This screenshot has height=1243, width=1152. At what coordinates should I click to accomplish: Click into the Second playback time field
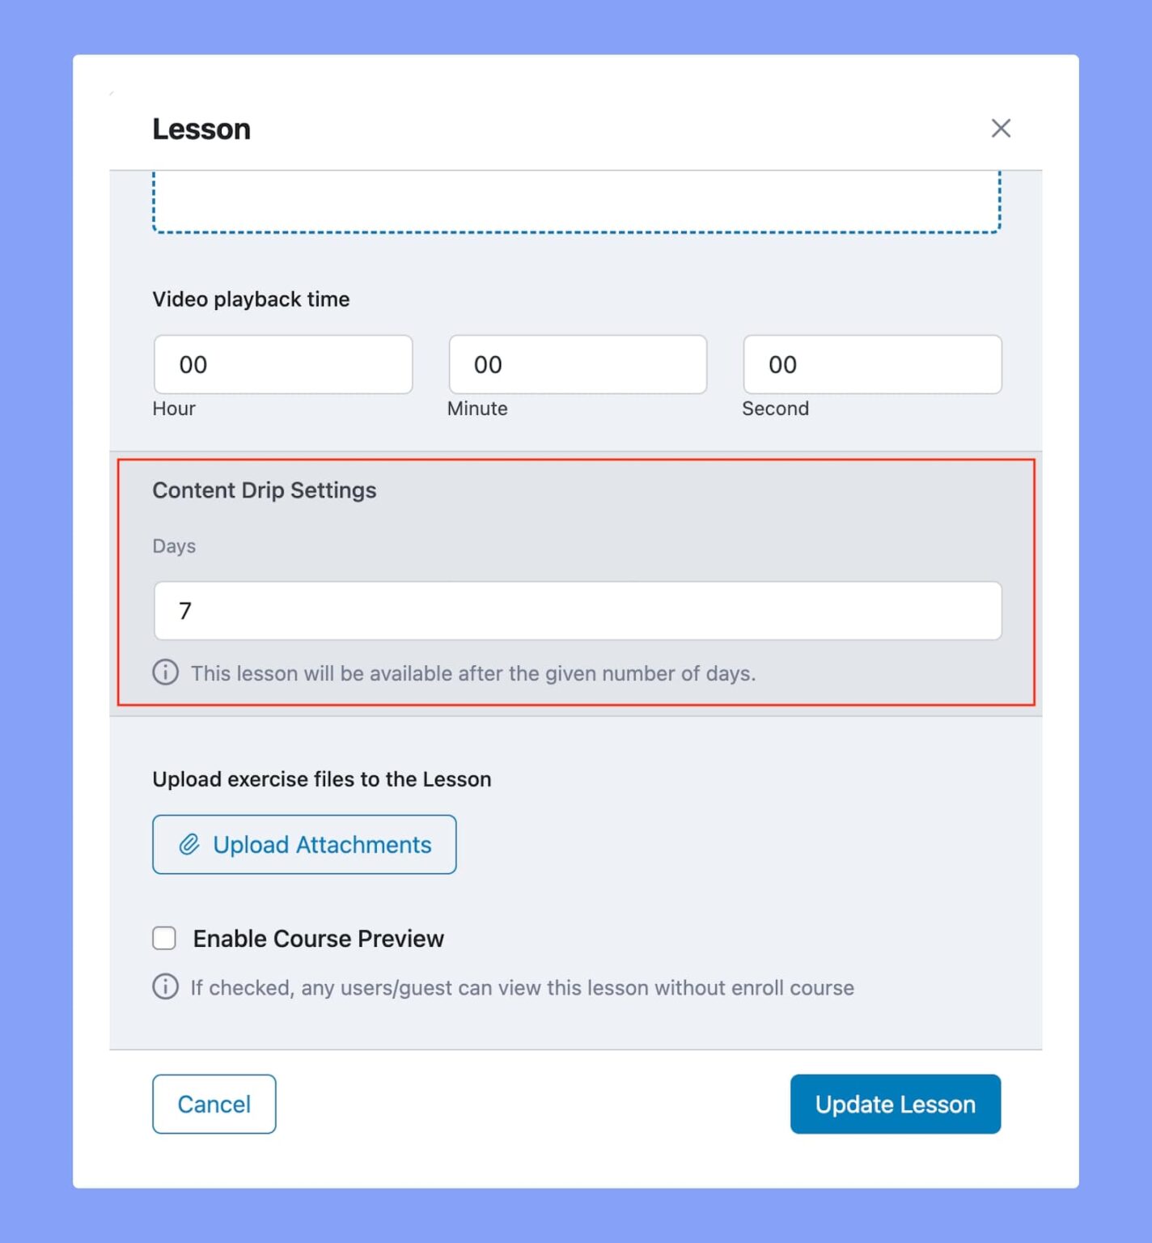tap(872, 365)
